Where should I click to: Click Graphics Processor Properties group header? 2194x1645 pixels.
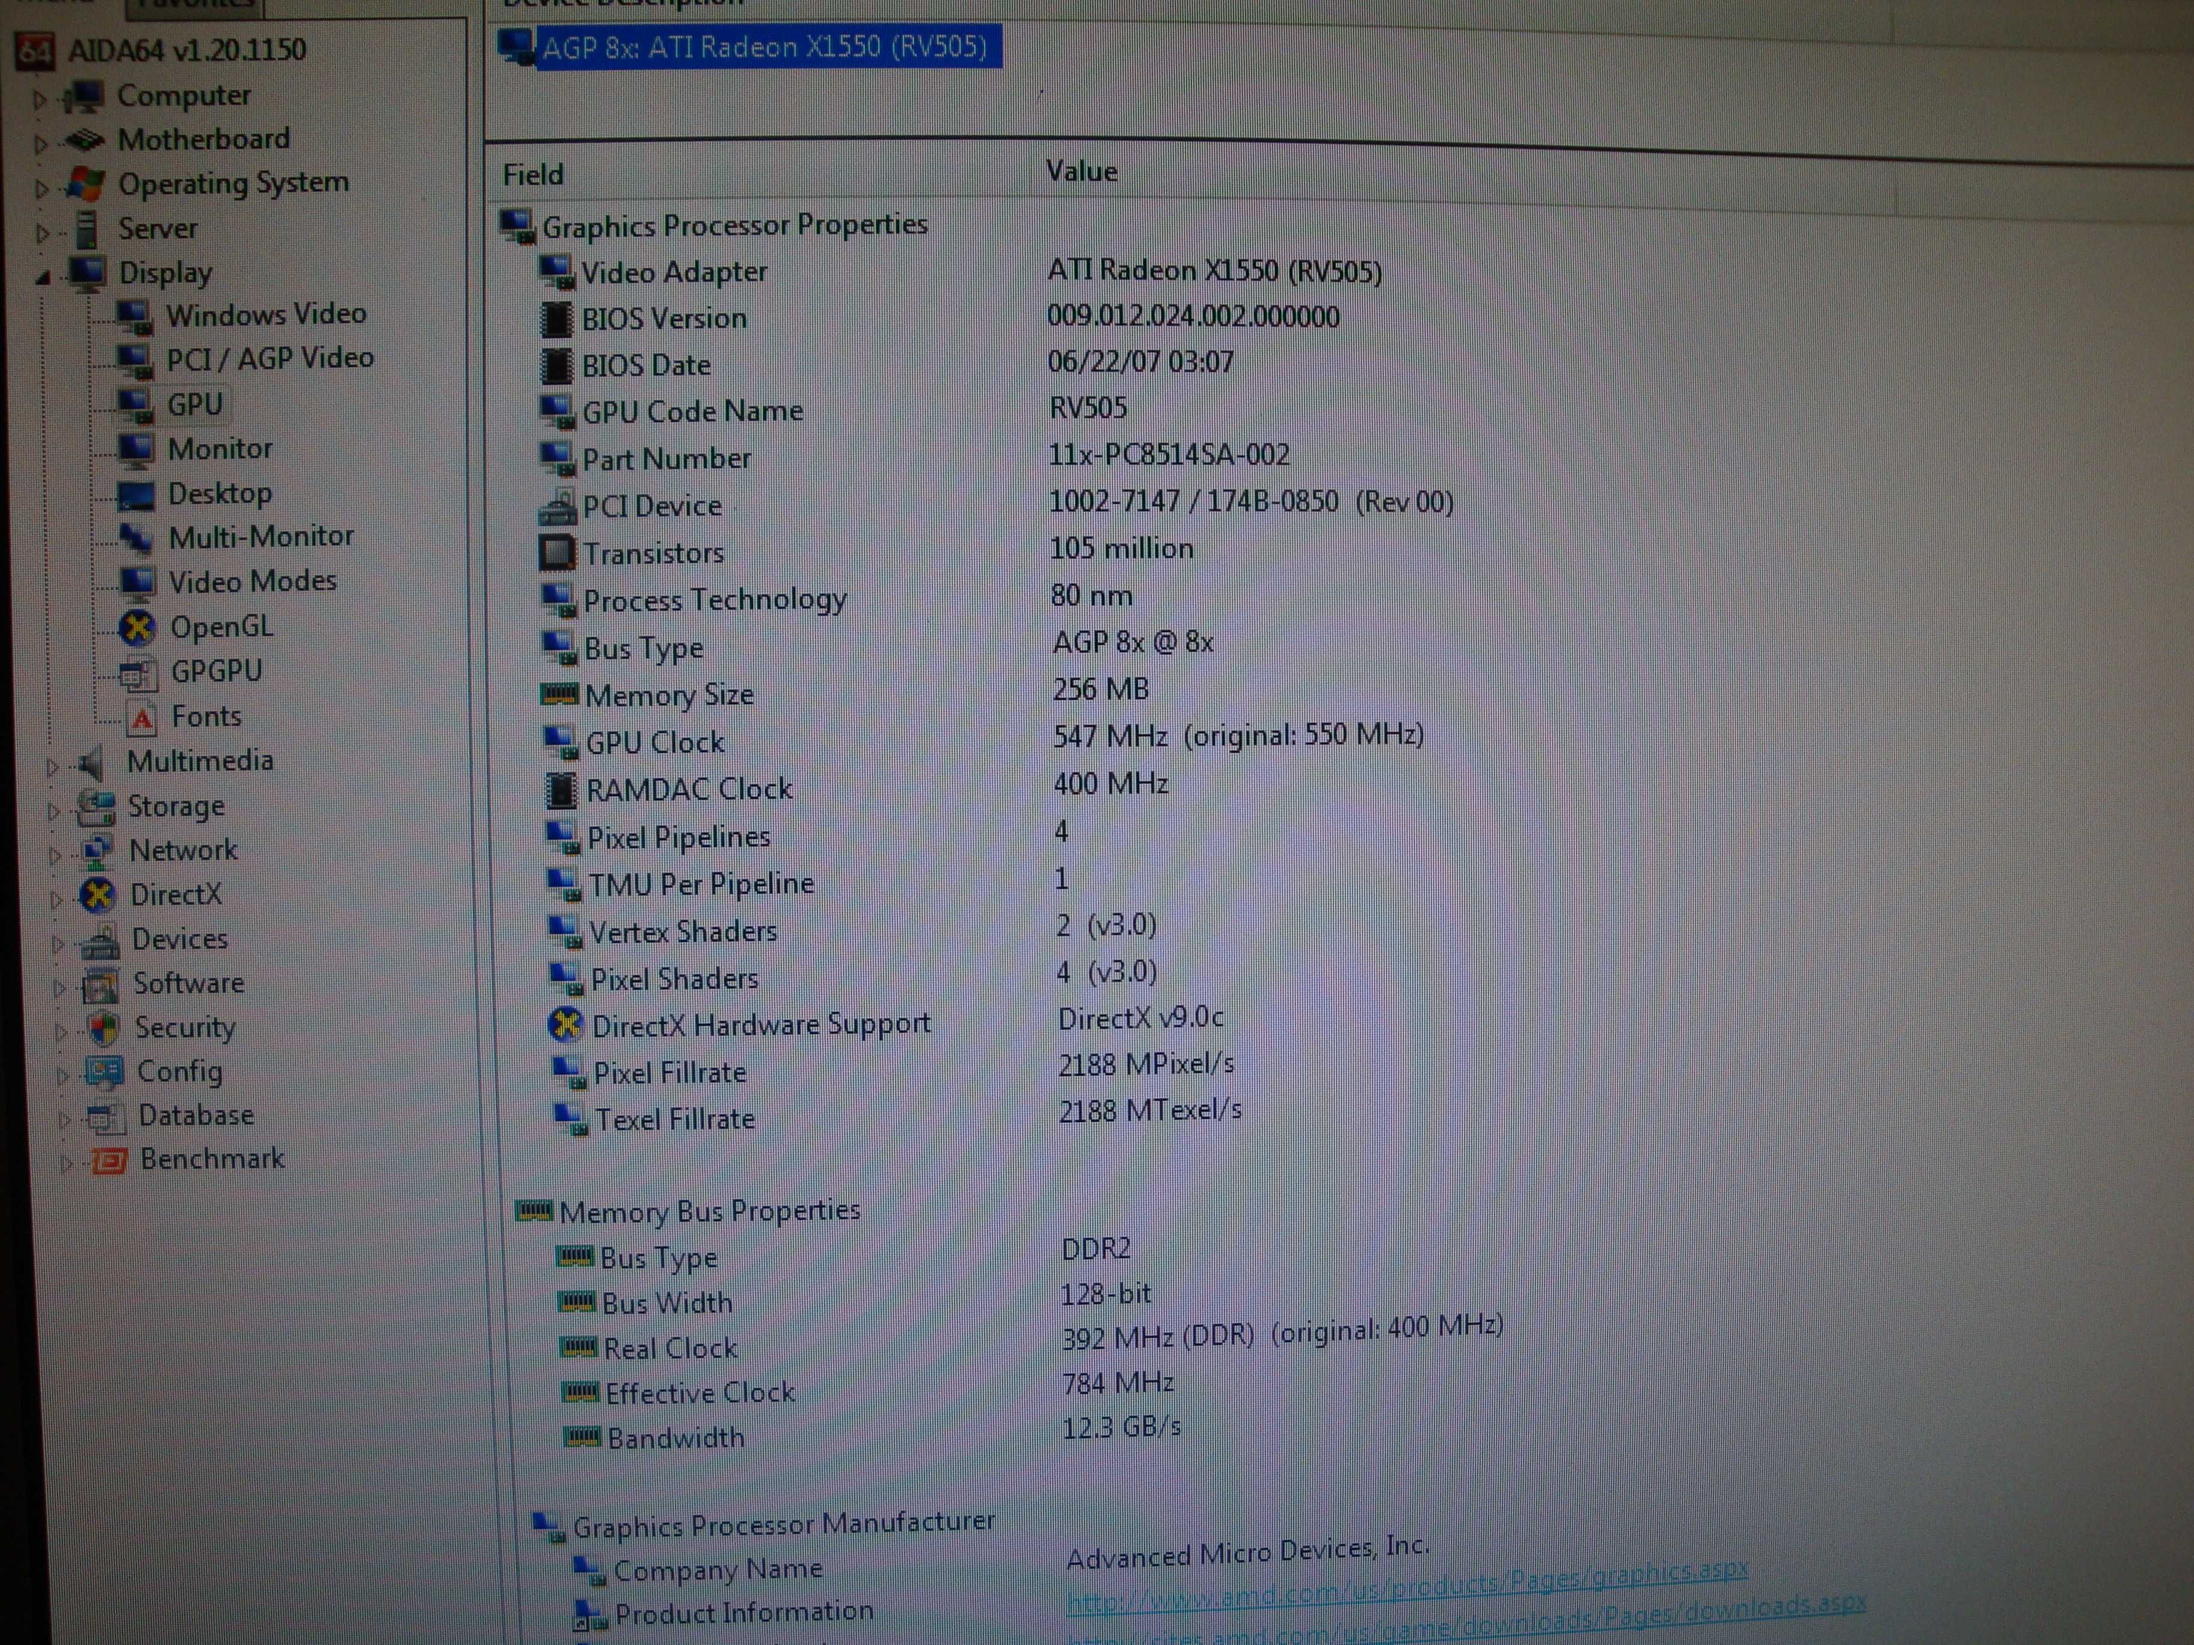click(x=734, y=225)
